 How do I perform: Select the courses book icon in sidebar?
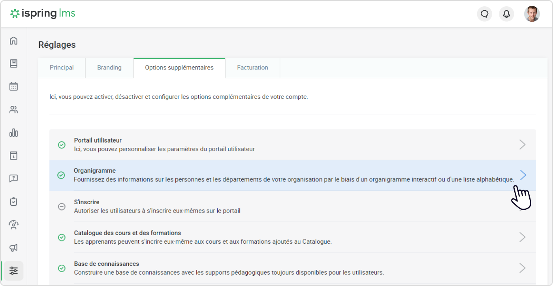13,64
